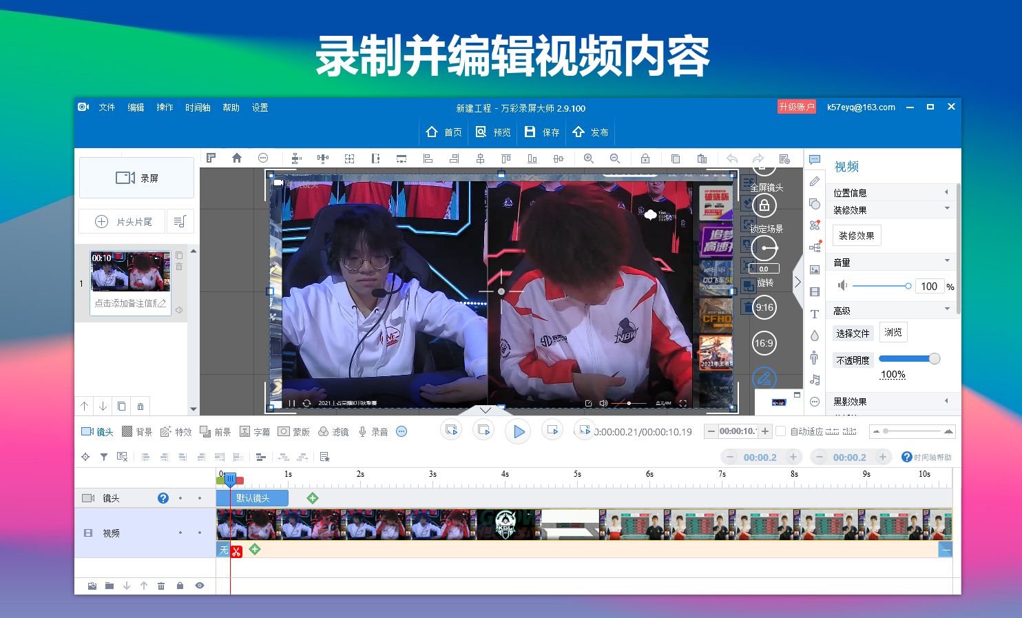Expand the 黑影效果 section
Image resolution: width=1022 pixels, height=618 pixels.
[890, 401]
